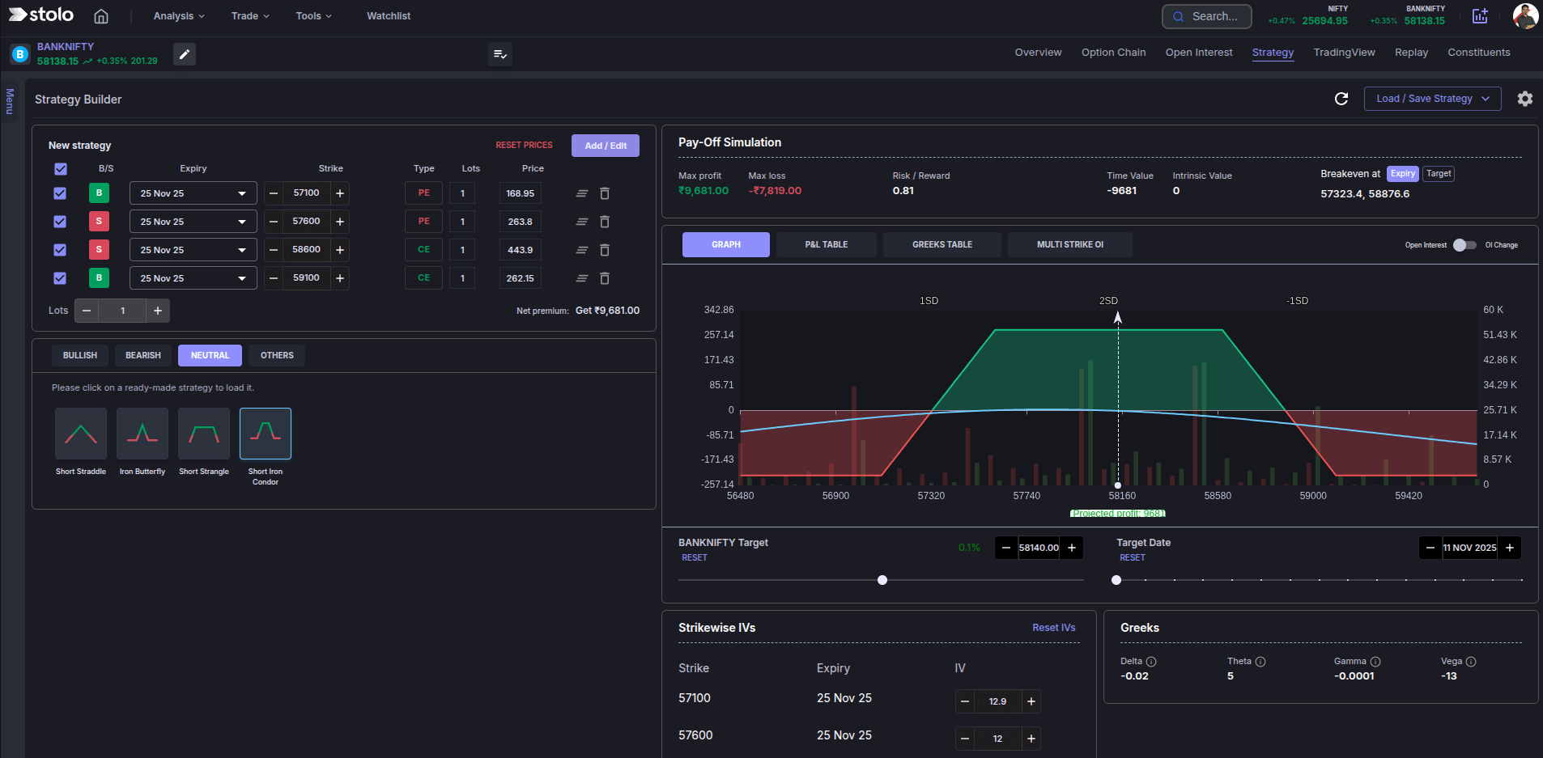The image size is (1543, 758).
Task: Load the Iron Butterfly ready-made strategy
Action: click(142, 434)
